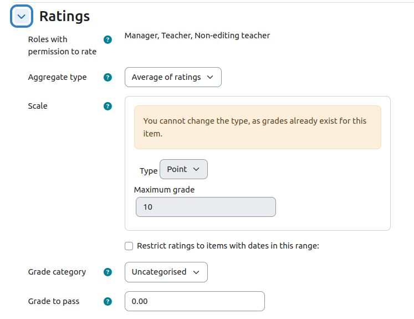Enable Restrict ratings to date range checkbox
Viewport: 414px width, 319px height.
point(129,246)
